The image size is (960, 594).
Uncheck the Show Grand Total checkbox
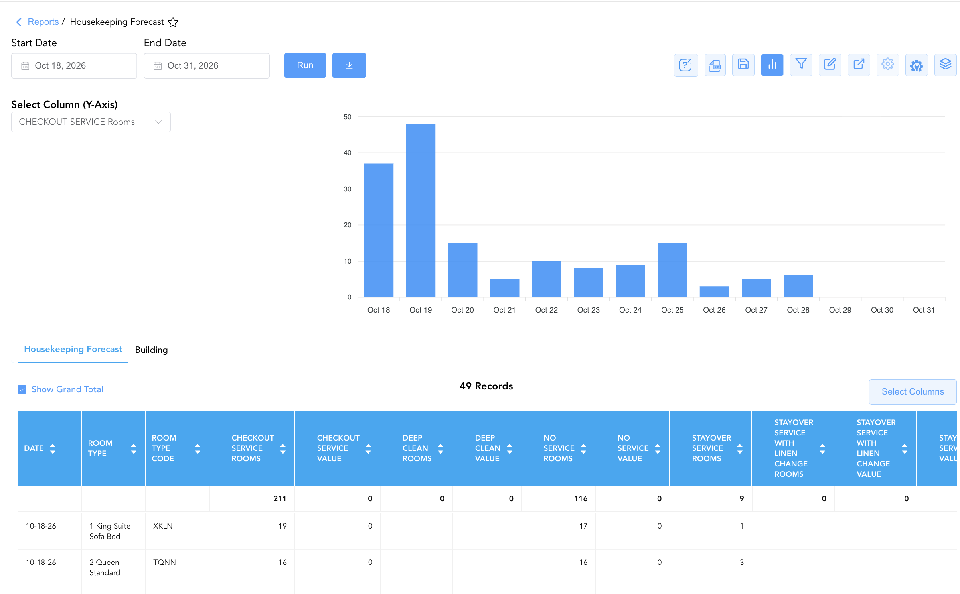click(22, 389)
